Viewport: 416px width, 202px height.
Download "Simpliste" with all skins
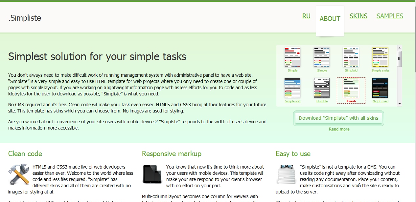point(338,118)
